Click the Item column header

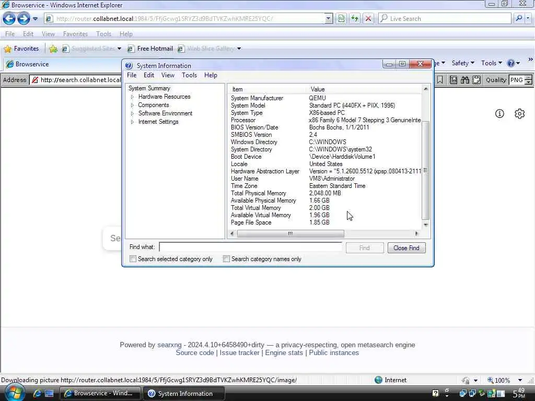(267, 89)
